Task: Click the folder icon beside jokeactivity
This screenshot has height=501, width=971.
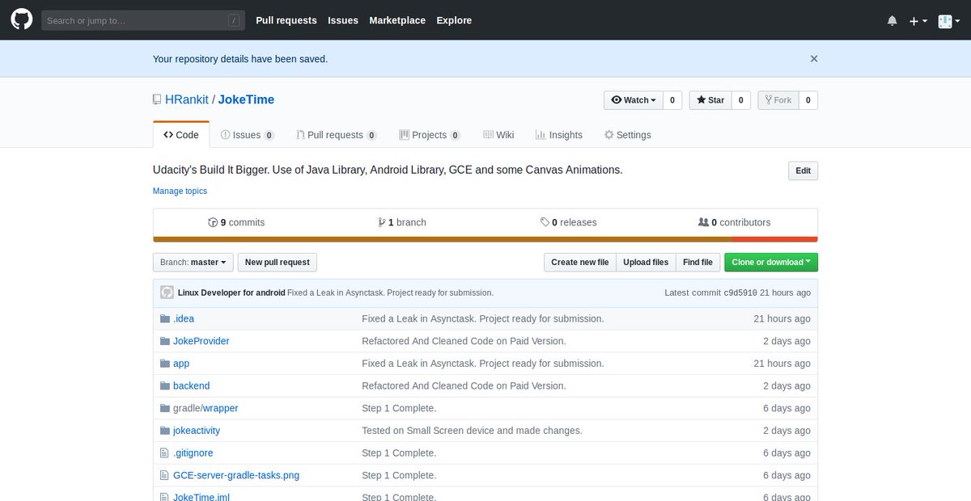Action: pyautogui.click(x=165, y=431)
